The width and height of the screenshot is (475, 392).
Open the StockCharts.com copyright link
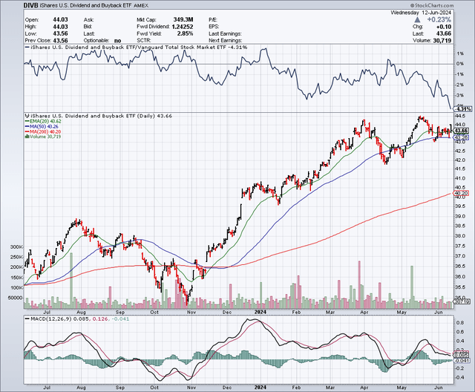[432, 5]
